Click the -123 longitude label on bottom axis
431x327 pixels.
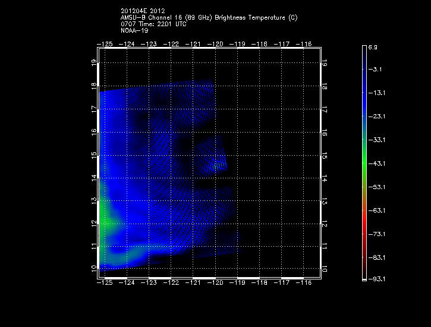[x=149, y=282]
